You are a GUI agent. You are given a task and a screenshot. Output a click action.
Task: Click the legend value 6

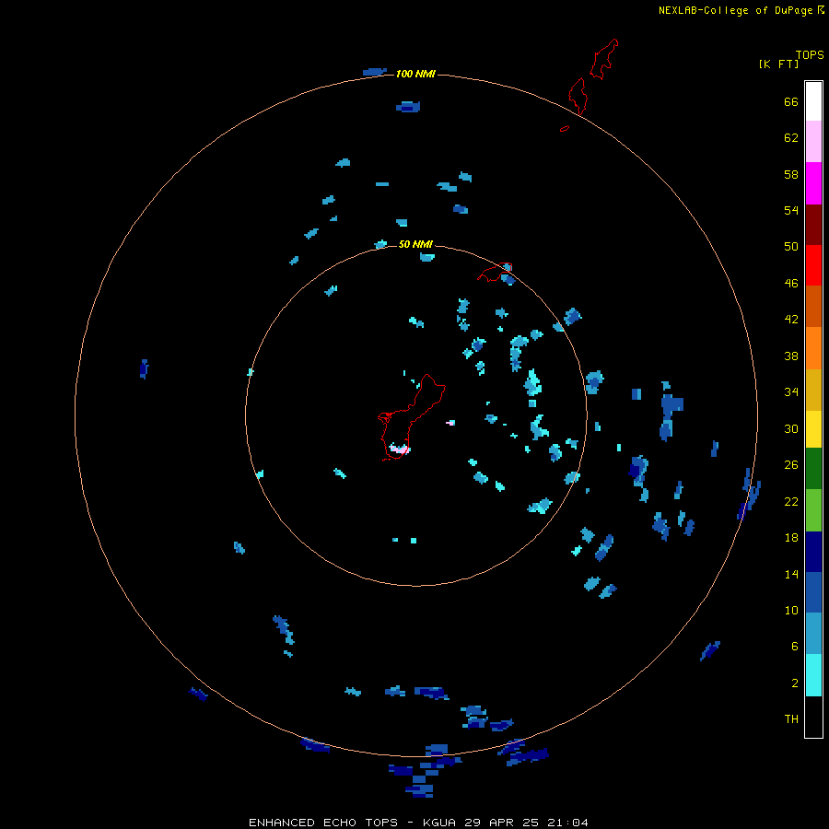pyautogui.click(x=794, y=646)
